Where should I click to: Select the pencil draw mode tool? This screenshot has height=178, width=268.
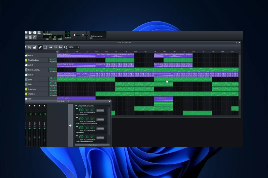(x=40, y=47)
